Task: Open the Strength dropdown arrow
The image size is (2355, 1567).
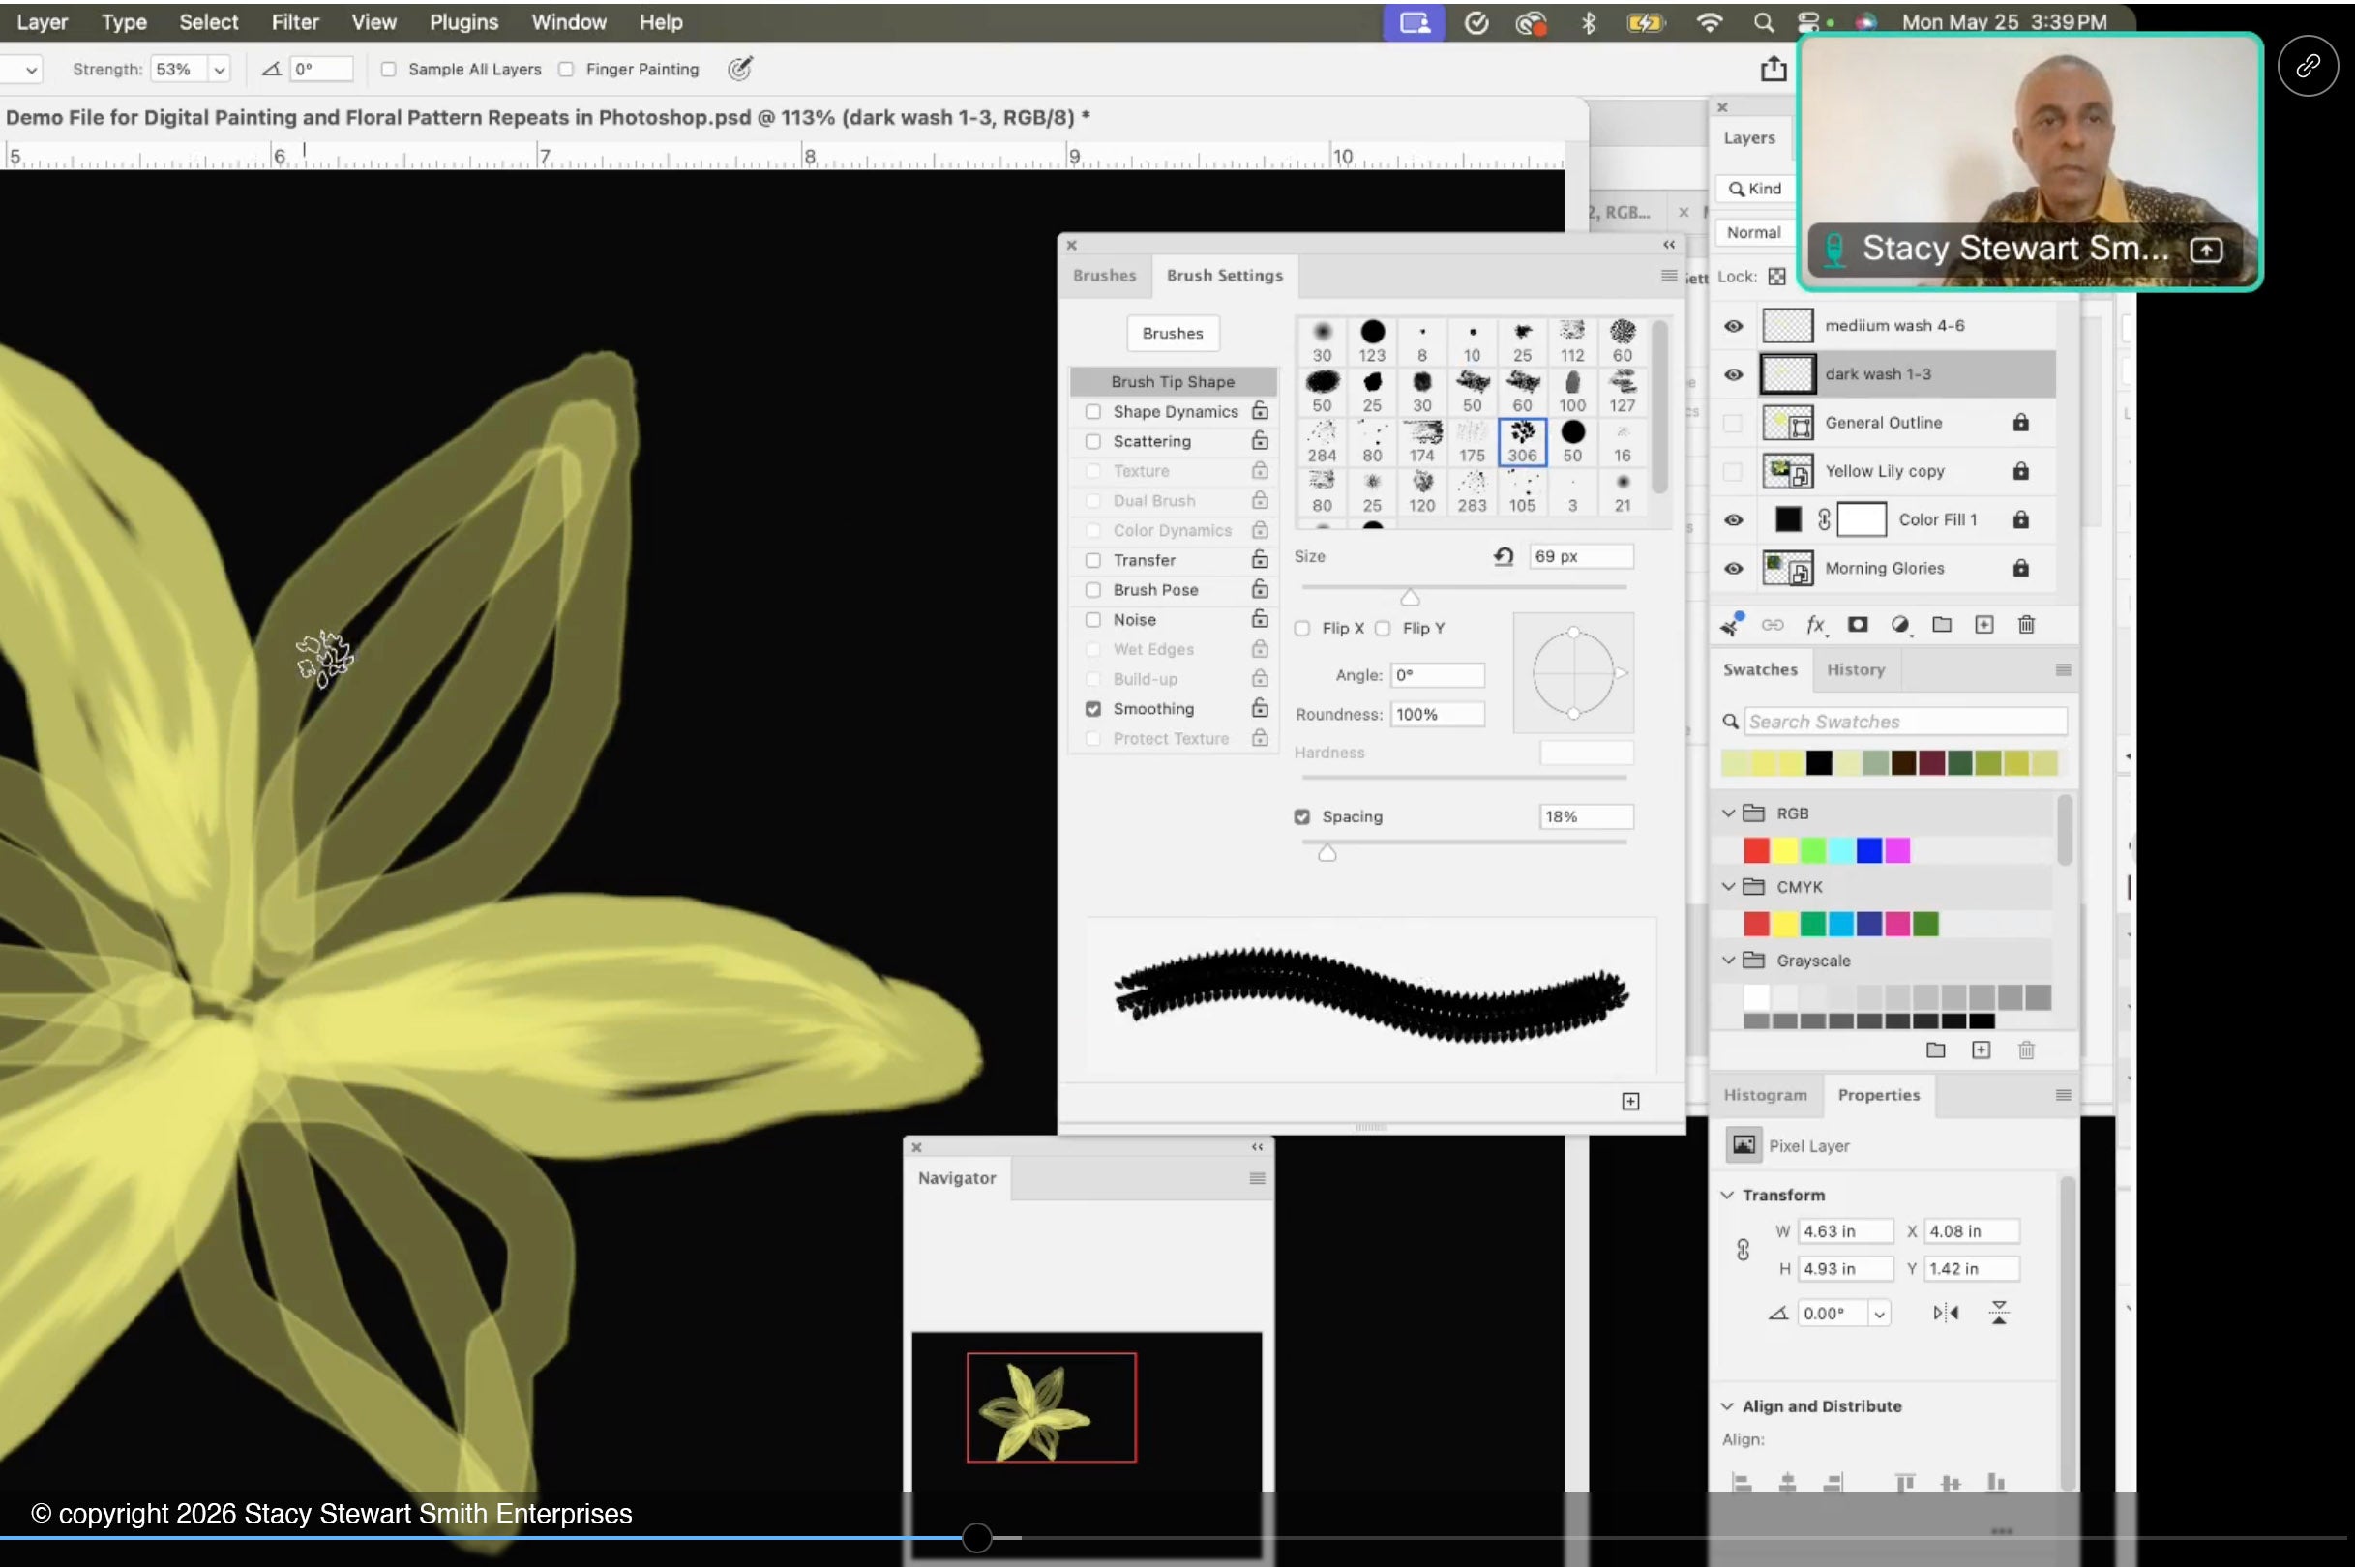Action: [219, 69]
